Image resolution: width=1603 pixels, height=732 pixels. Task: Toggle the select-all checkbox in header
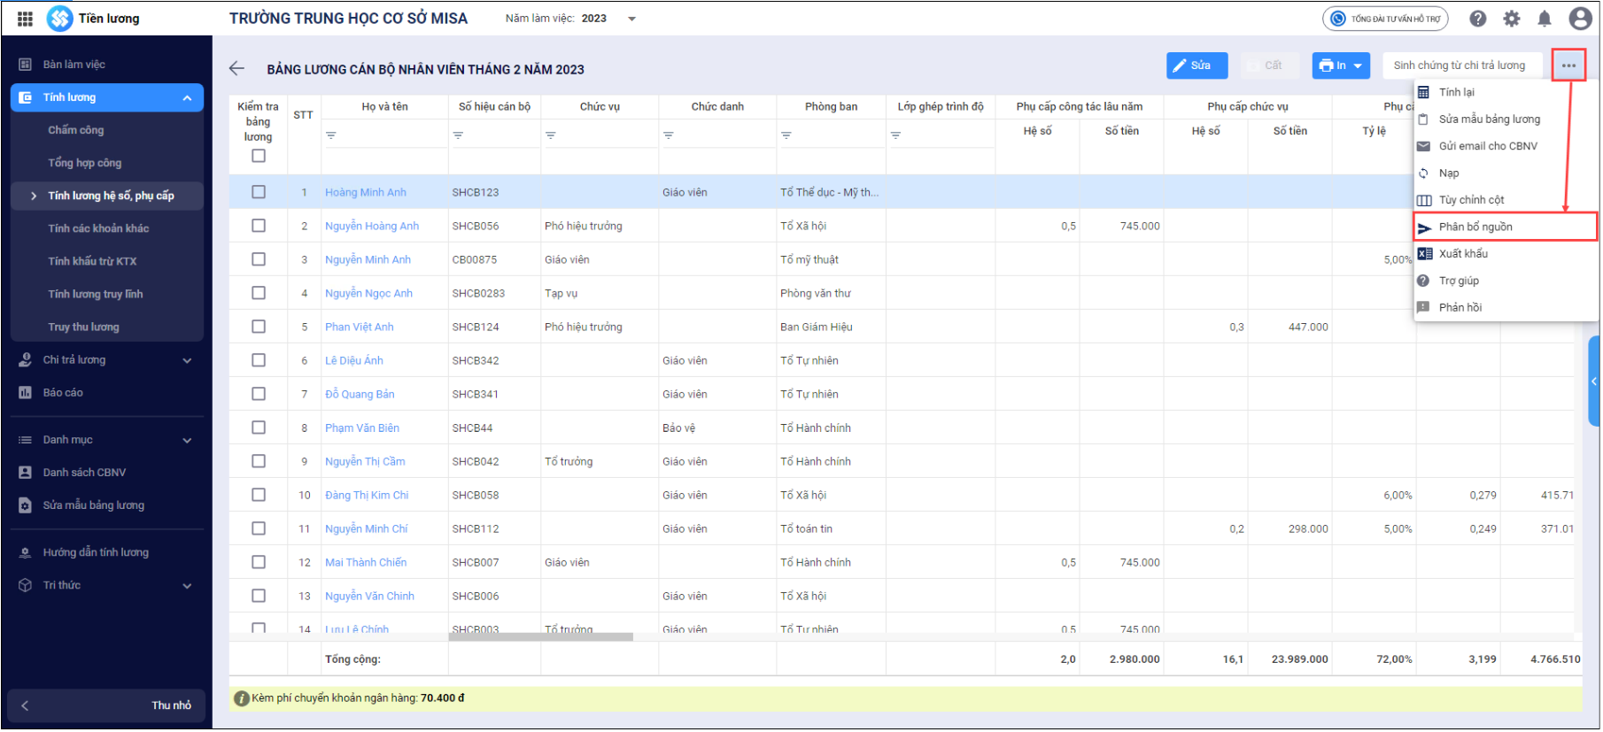point(259,156)
